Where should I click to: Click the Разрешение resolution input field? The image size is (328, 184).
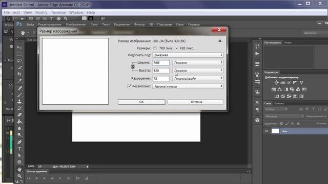[x=160, y=78]
